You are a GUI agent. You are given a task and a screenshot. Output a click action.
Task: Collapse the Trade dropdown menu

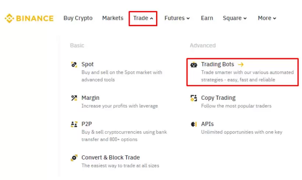click(143, 18)
